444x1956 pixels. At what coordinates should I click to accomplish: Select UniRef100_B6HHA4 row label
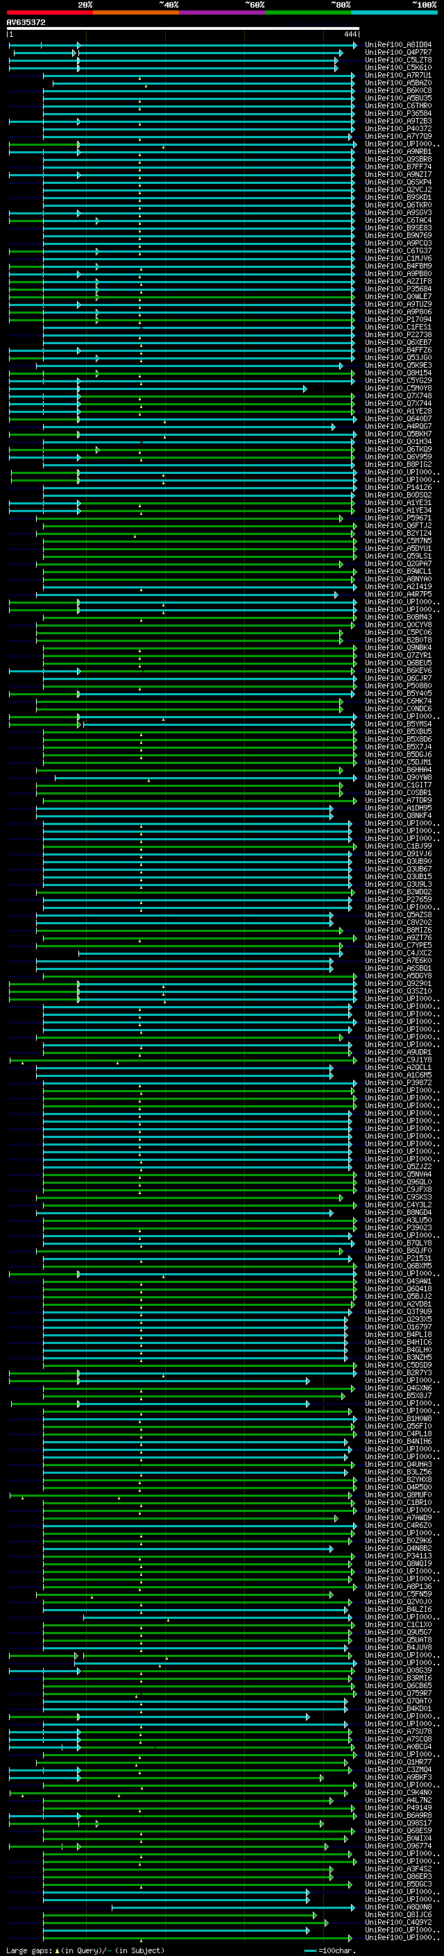[398, 771]
